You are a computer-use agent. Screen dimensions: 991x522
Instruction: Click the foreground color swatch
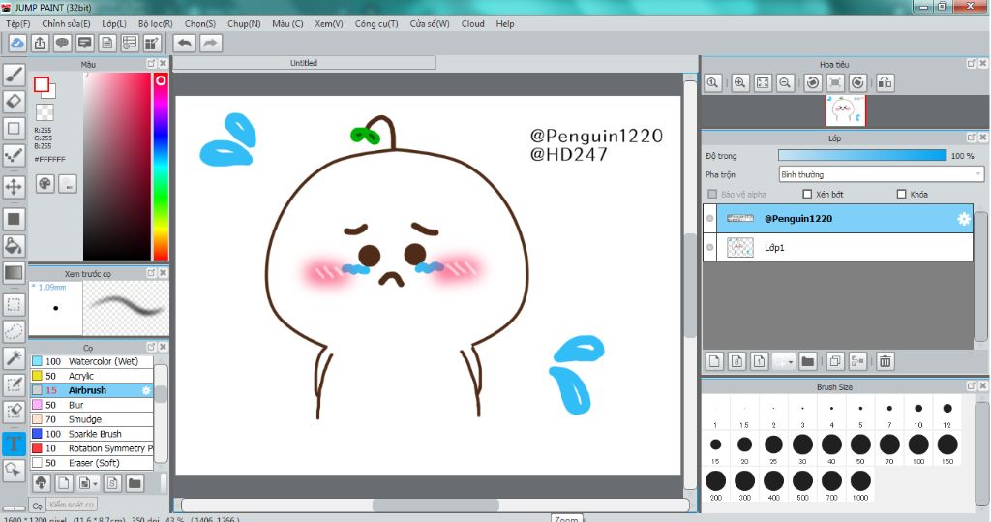(42, 85)
